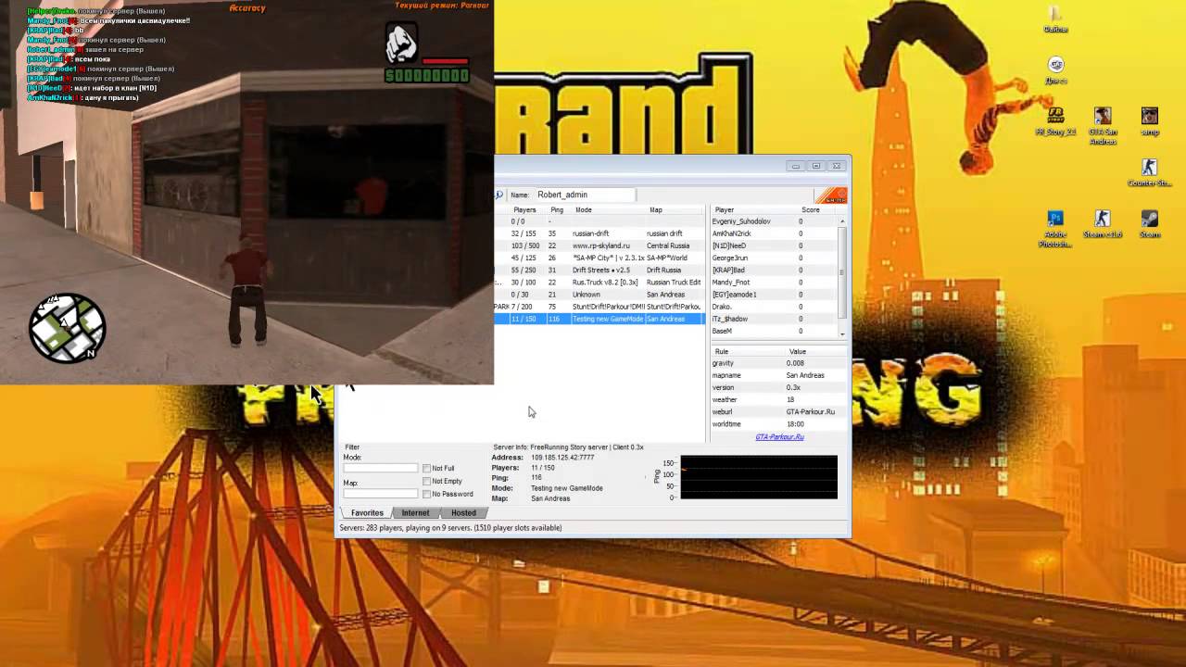This screenshot has width=1186, height=667.
Task: Click the weather rule row
Action: (778, 399)
